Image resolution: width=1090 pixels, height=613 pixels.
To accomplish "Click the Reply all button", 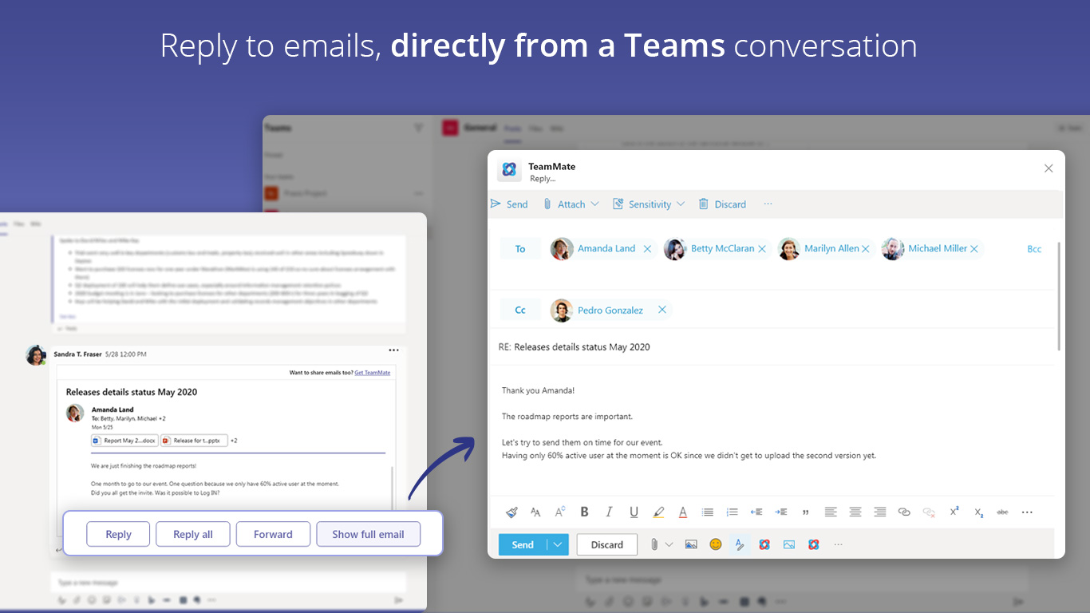I will 193,534.
